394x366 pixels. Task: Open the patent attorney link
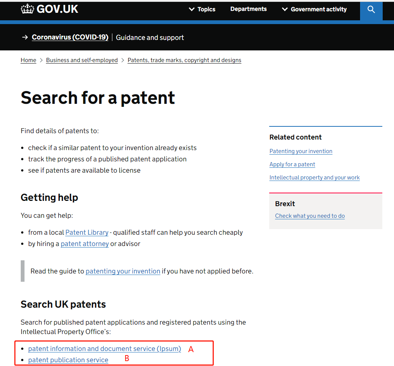tap(85, 244)
